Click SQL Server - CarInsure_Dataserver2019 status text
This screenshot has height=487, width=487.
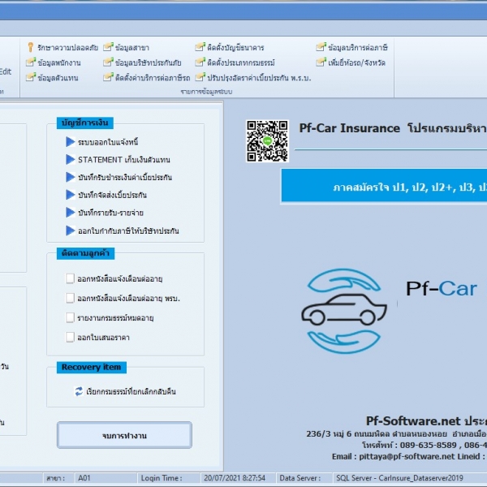(x=399, y=478)
